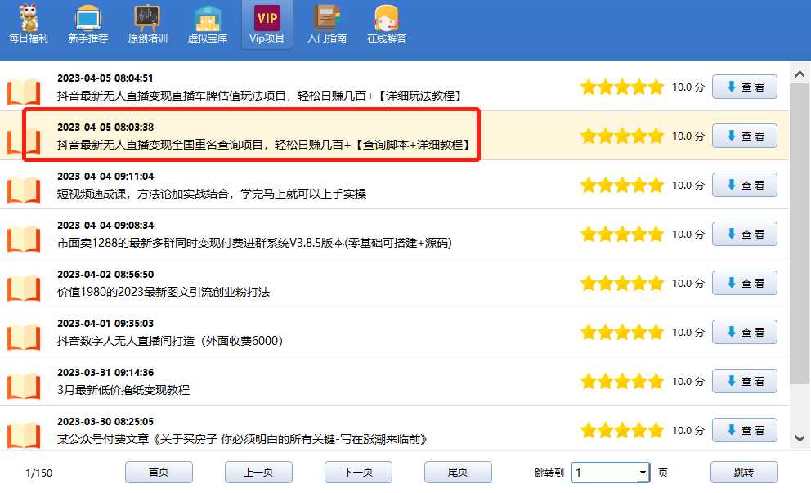Go to next page with 下一页
Viewport: 811px width, 493px height.
click(x=358, y=473)
